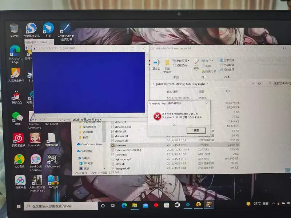
Task: Show hidden system tray icons
Action: [x=273, y=203]
